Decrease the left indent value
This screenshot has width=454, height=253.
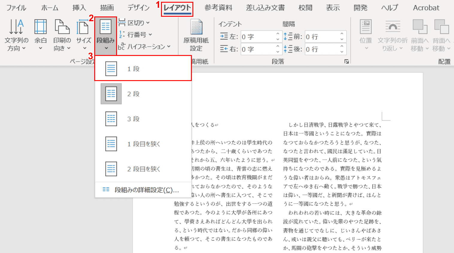(278, 39)
